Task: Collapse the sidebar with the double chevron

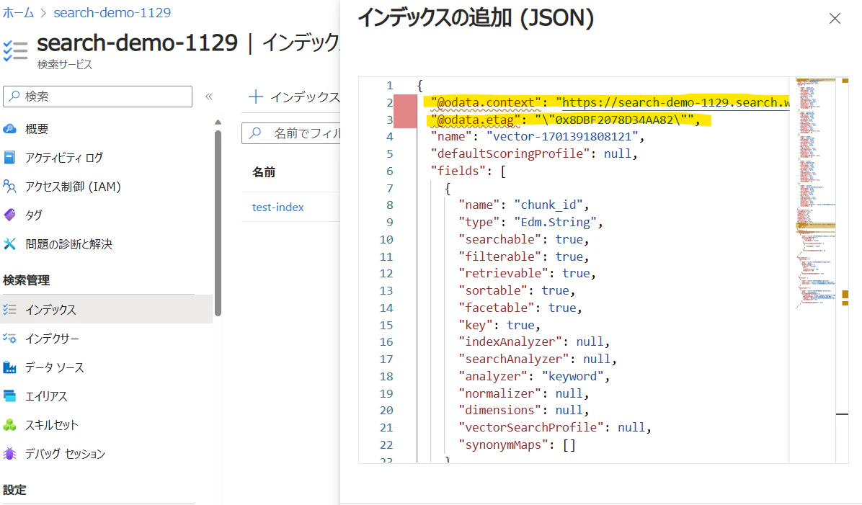Action: [209, 97]
